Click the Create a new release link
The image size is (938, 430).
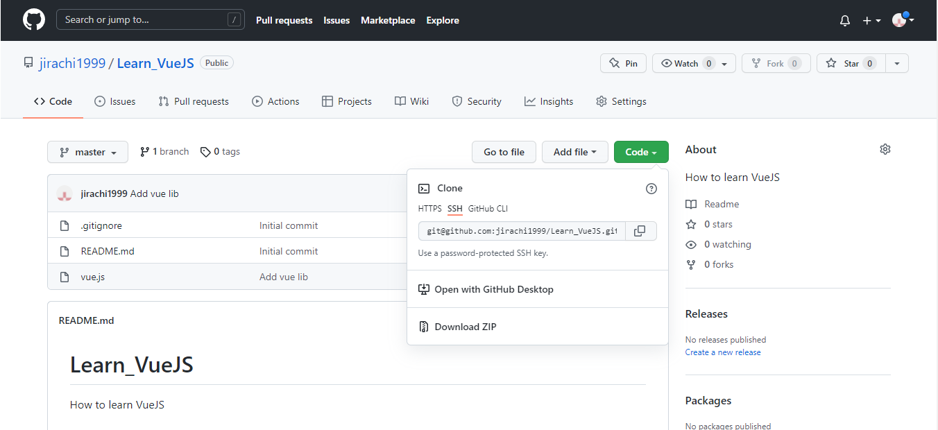pos(722,352)
